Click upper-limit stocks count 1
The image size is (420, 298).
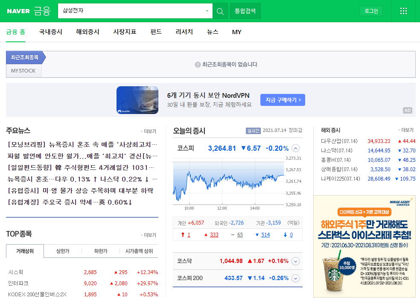189,235
